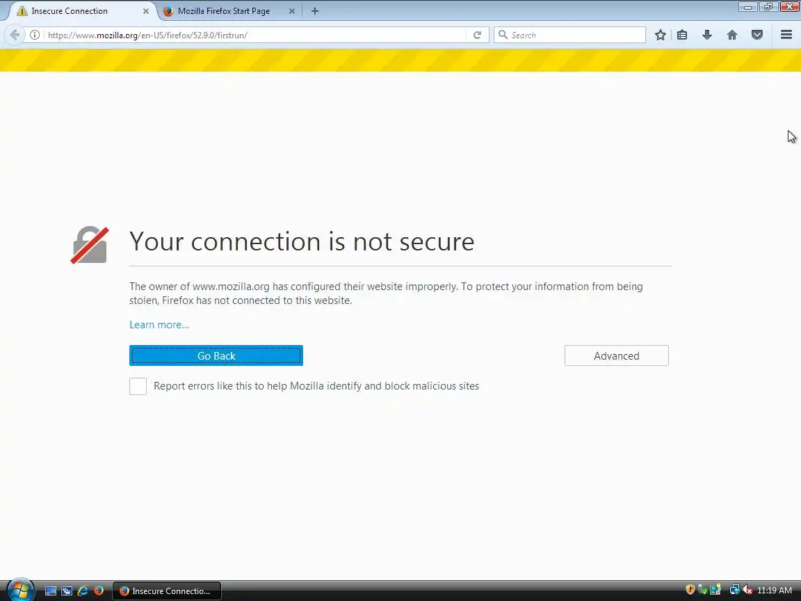The width and height of the screenshot is (801, 601).
Task: Open the Advanced error details
Action: [x=617, y=355]
